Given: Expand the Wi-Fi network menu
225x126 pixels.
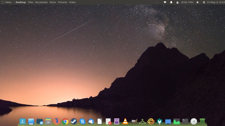Looking at the screenshot, I should 165,2.
